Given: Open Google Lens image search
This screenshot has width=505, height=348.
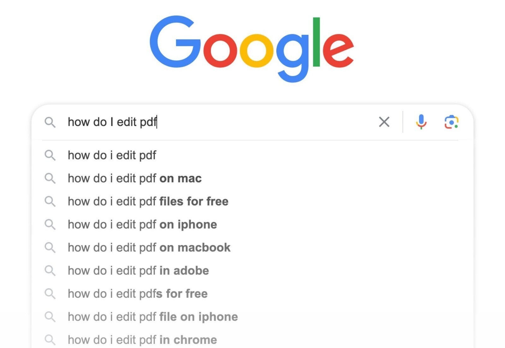Looking at the screenshot, I should coord(452,122).
